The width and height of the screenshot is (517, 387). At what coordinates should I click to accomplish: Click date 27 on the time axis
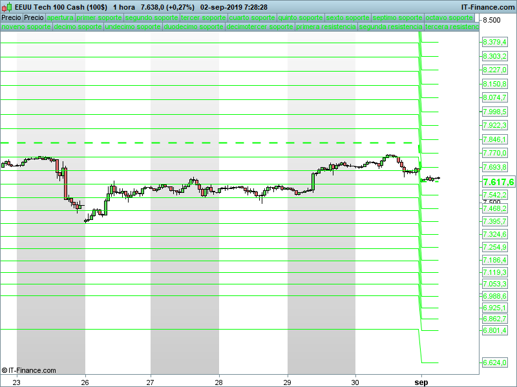151,382
